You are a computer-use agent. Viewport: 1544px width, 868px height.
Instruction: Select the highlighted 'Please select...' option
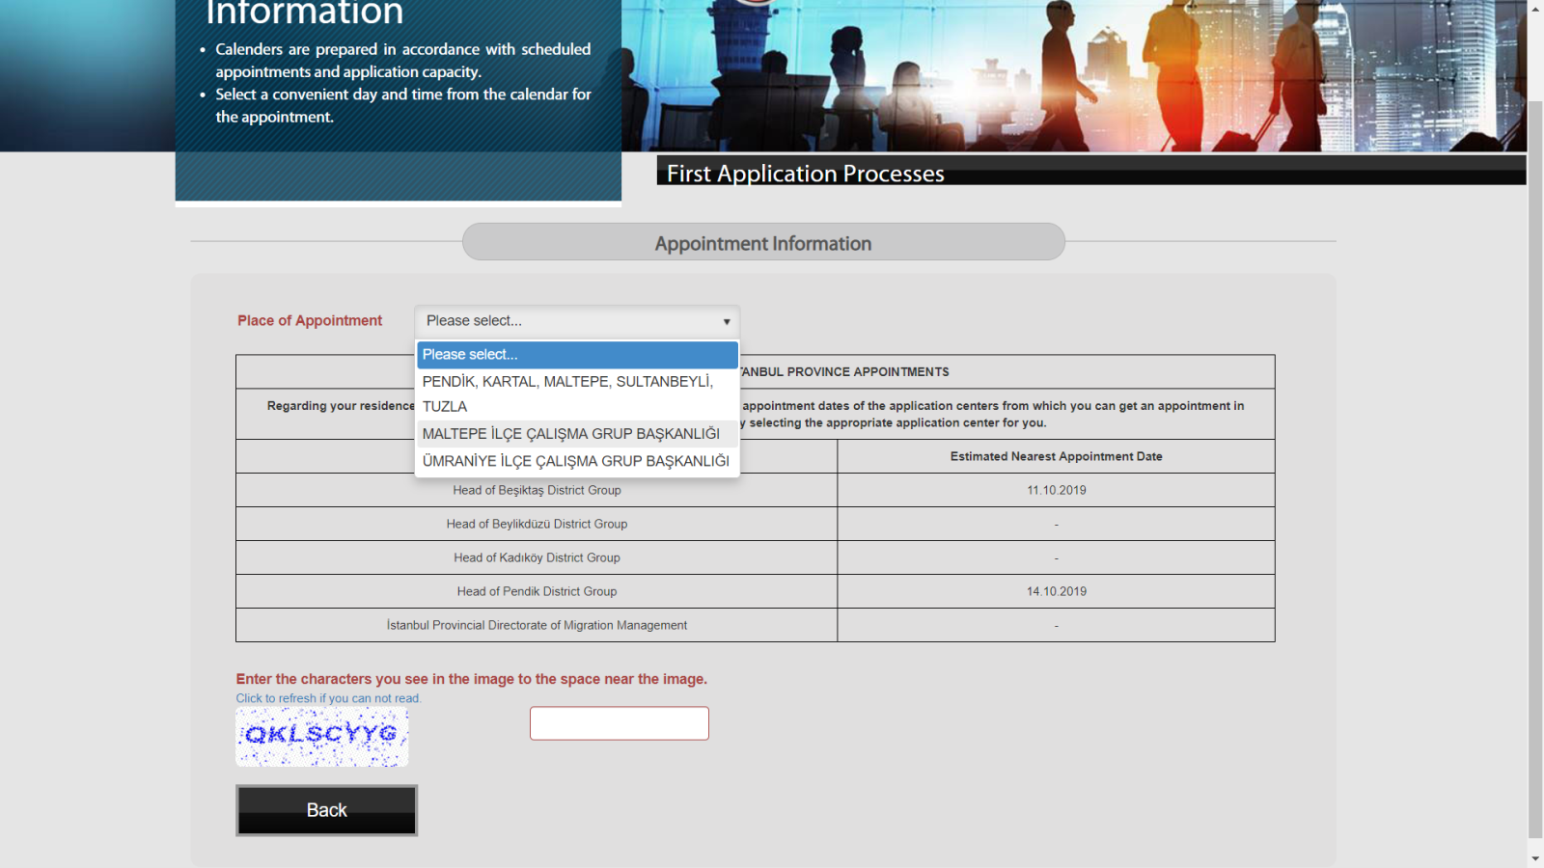pyautogui.click(x=577, y=355)
